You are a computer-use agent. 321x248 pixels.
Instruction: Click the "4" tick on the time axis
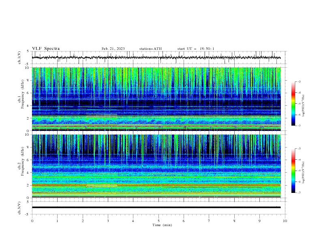point(133,221)
